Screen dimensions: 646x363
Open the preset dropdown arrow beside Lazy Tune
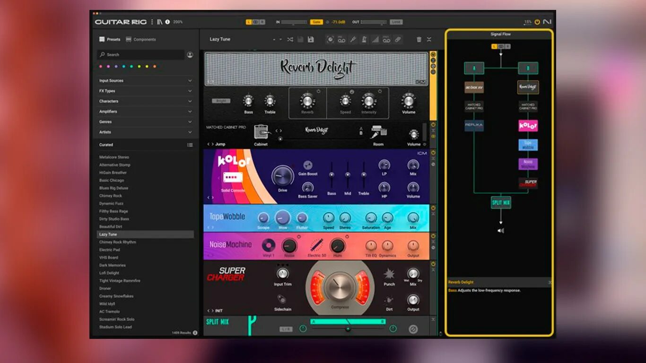(280, 40)
